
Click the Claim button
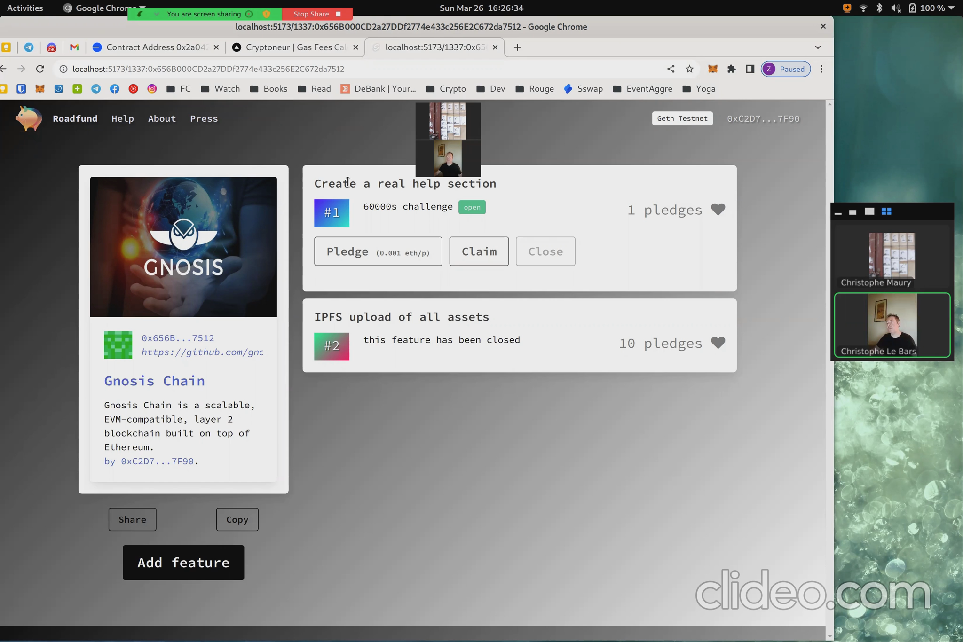pyautogui.click(x=479, y=251)
